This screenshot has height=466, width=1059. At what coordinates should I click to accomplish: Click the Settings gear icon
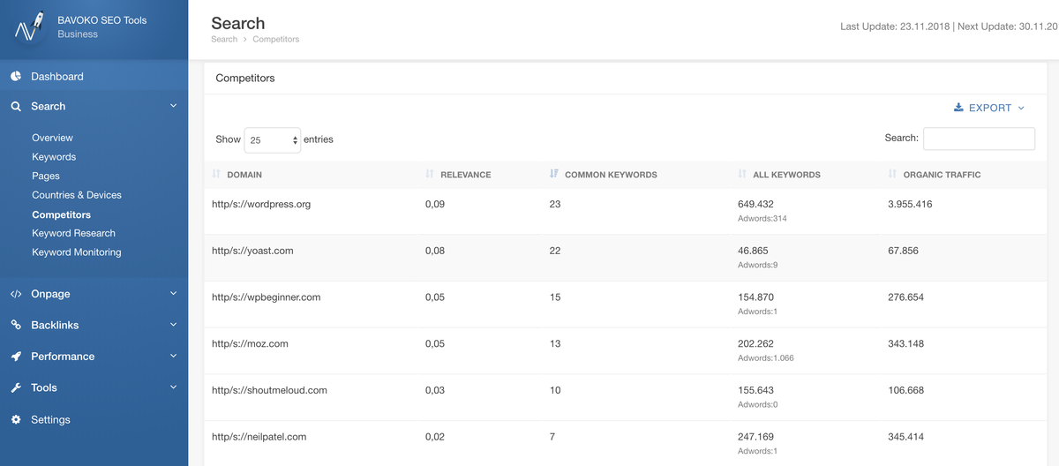(16, 420)
